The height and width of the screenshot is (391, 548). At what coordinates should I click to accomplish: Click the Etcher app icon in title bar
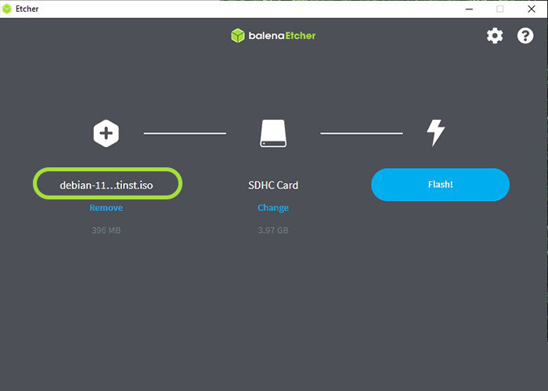coord(8,9)
